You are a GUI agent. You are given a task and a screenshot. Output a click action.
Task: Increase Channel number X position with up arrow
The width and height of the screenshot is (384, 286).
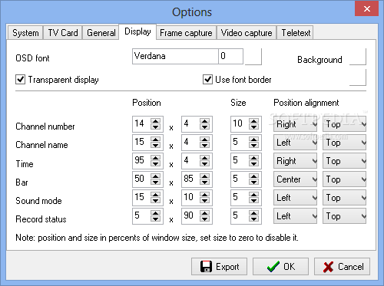(x=155, y=121)
